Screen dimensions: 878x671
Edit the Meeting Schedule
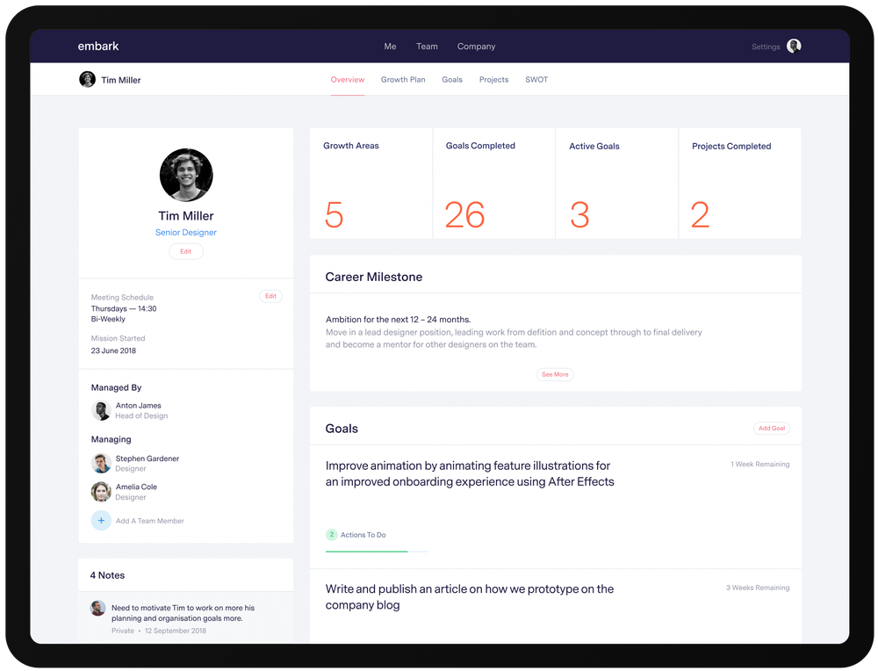(270, 296)
